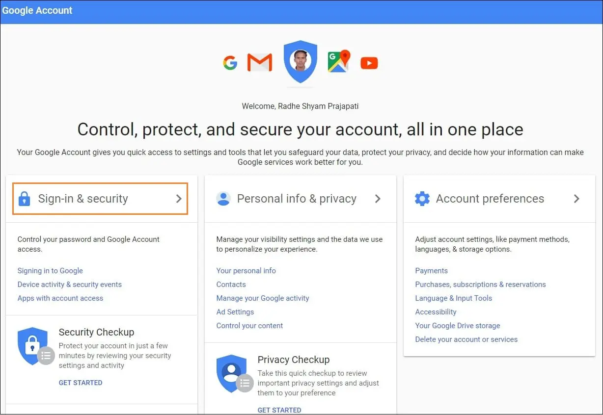Click the Security Checkup shield icon
The image size is (603, 415).
click(x=33, y=345)
